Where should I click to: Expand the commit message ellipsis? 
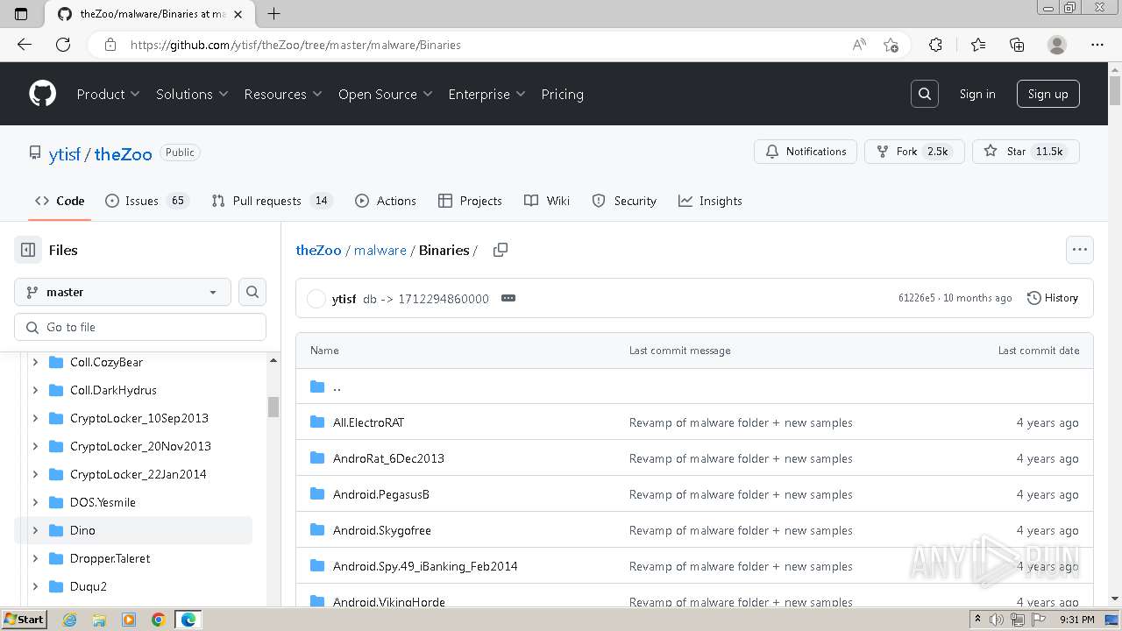click(508, 298)
